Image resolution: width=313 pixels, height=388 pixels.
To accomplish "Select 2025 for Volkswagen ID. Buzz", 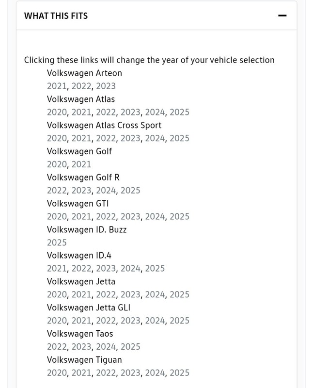I will [57, 242].
